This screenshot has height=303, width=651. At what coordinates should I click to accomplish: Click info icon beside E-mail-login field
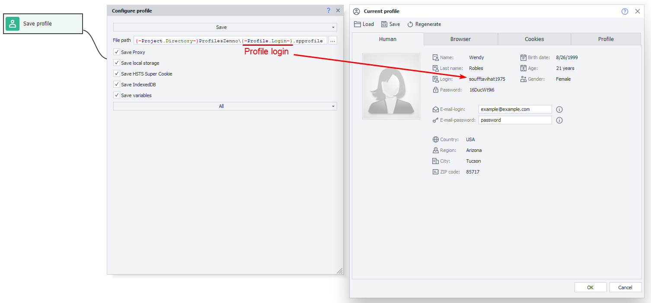559,110
